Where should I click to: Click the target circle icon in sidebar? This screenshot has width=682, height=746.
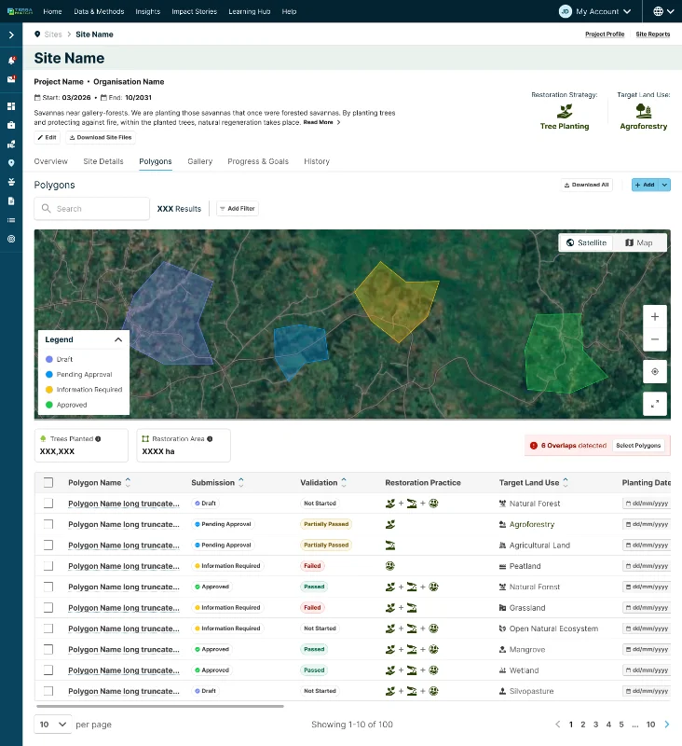(x=11, y=239)
